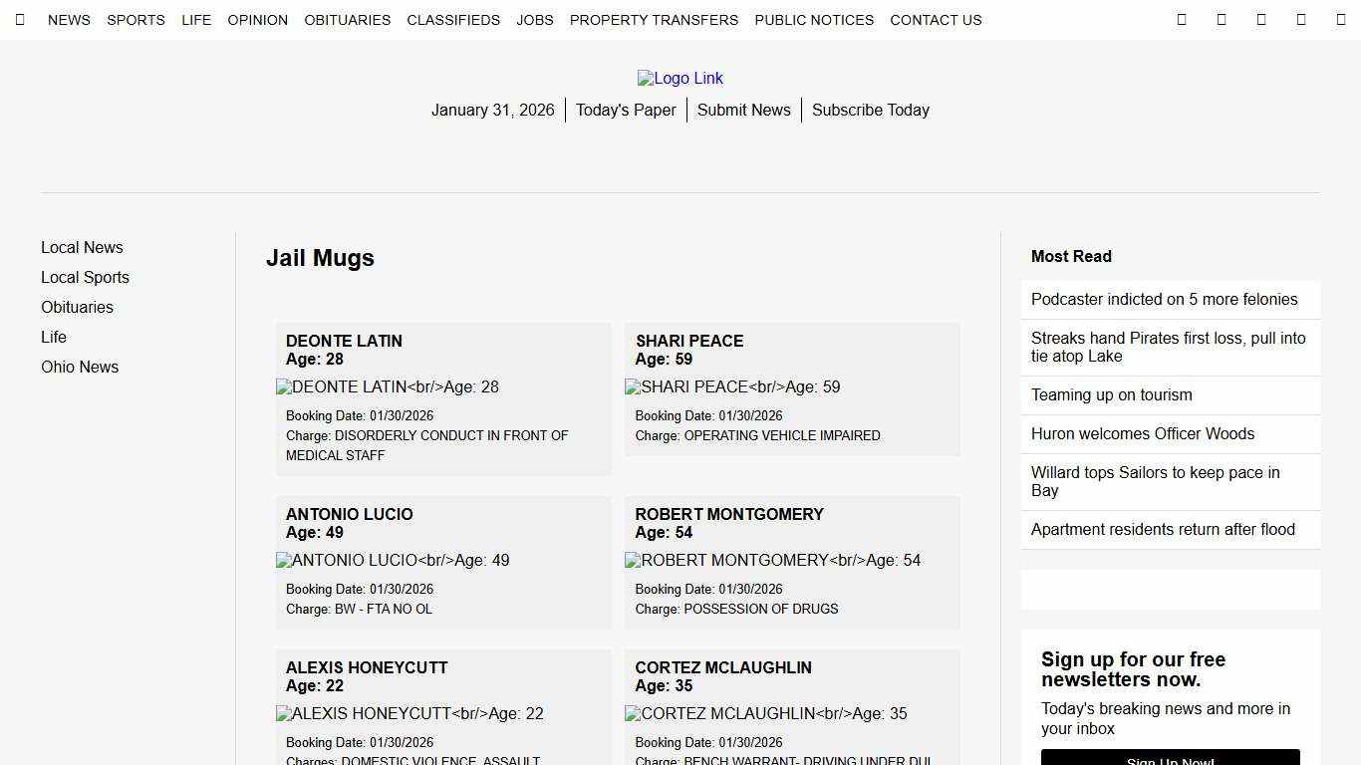
Task: Click the Subscribe Today link
Action: click(870, 111)
